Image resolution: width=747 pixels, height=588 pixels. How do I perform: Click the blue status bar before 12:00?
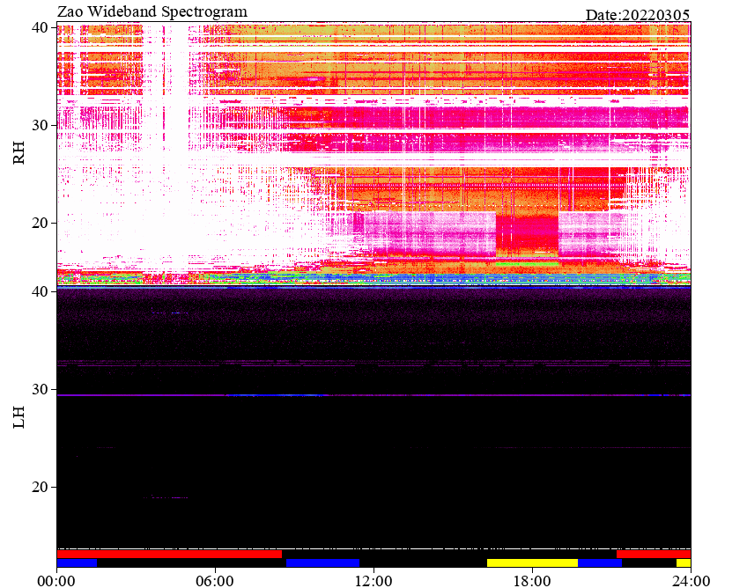point(322,562)
